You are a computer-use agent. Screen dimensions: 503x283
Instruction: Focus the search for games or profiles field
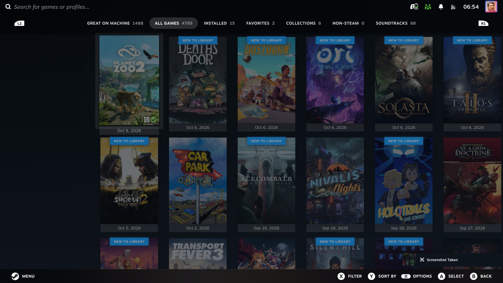[51, 7]
